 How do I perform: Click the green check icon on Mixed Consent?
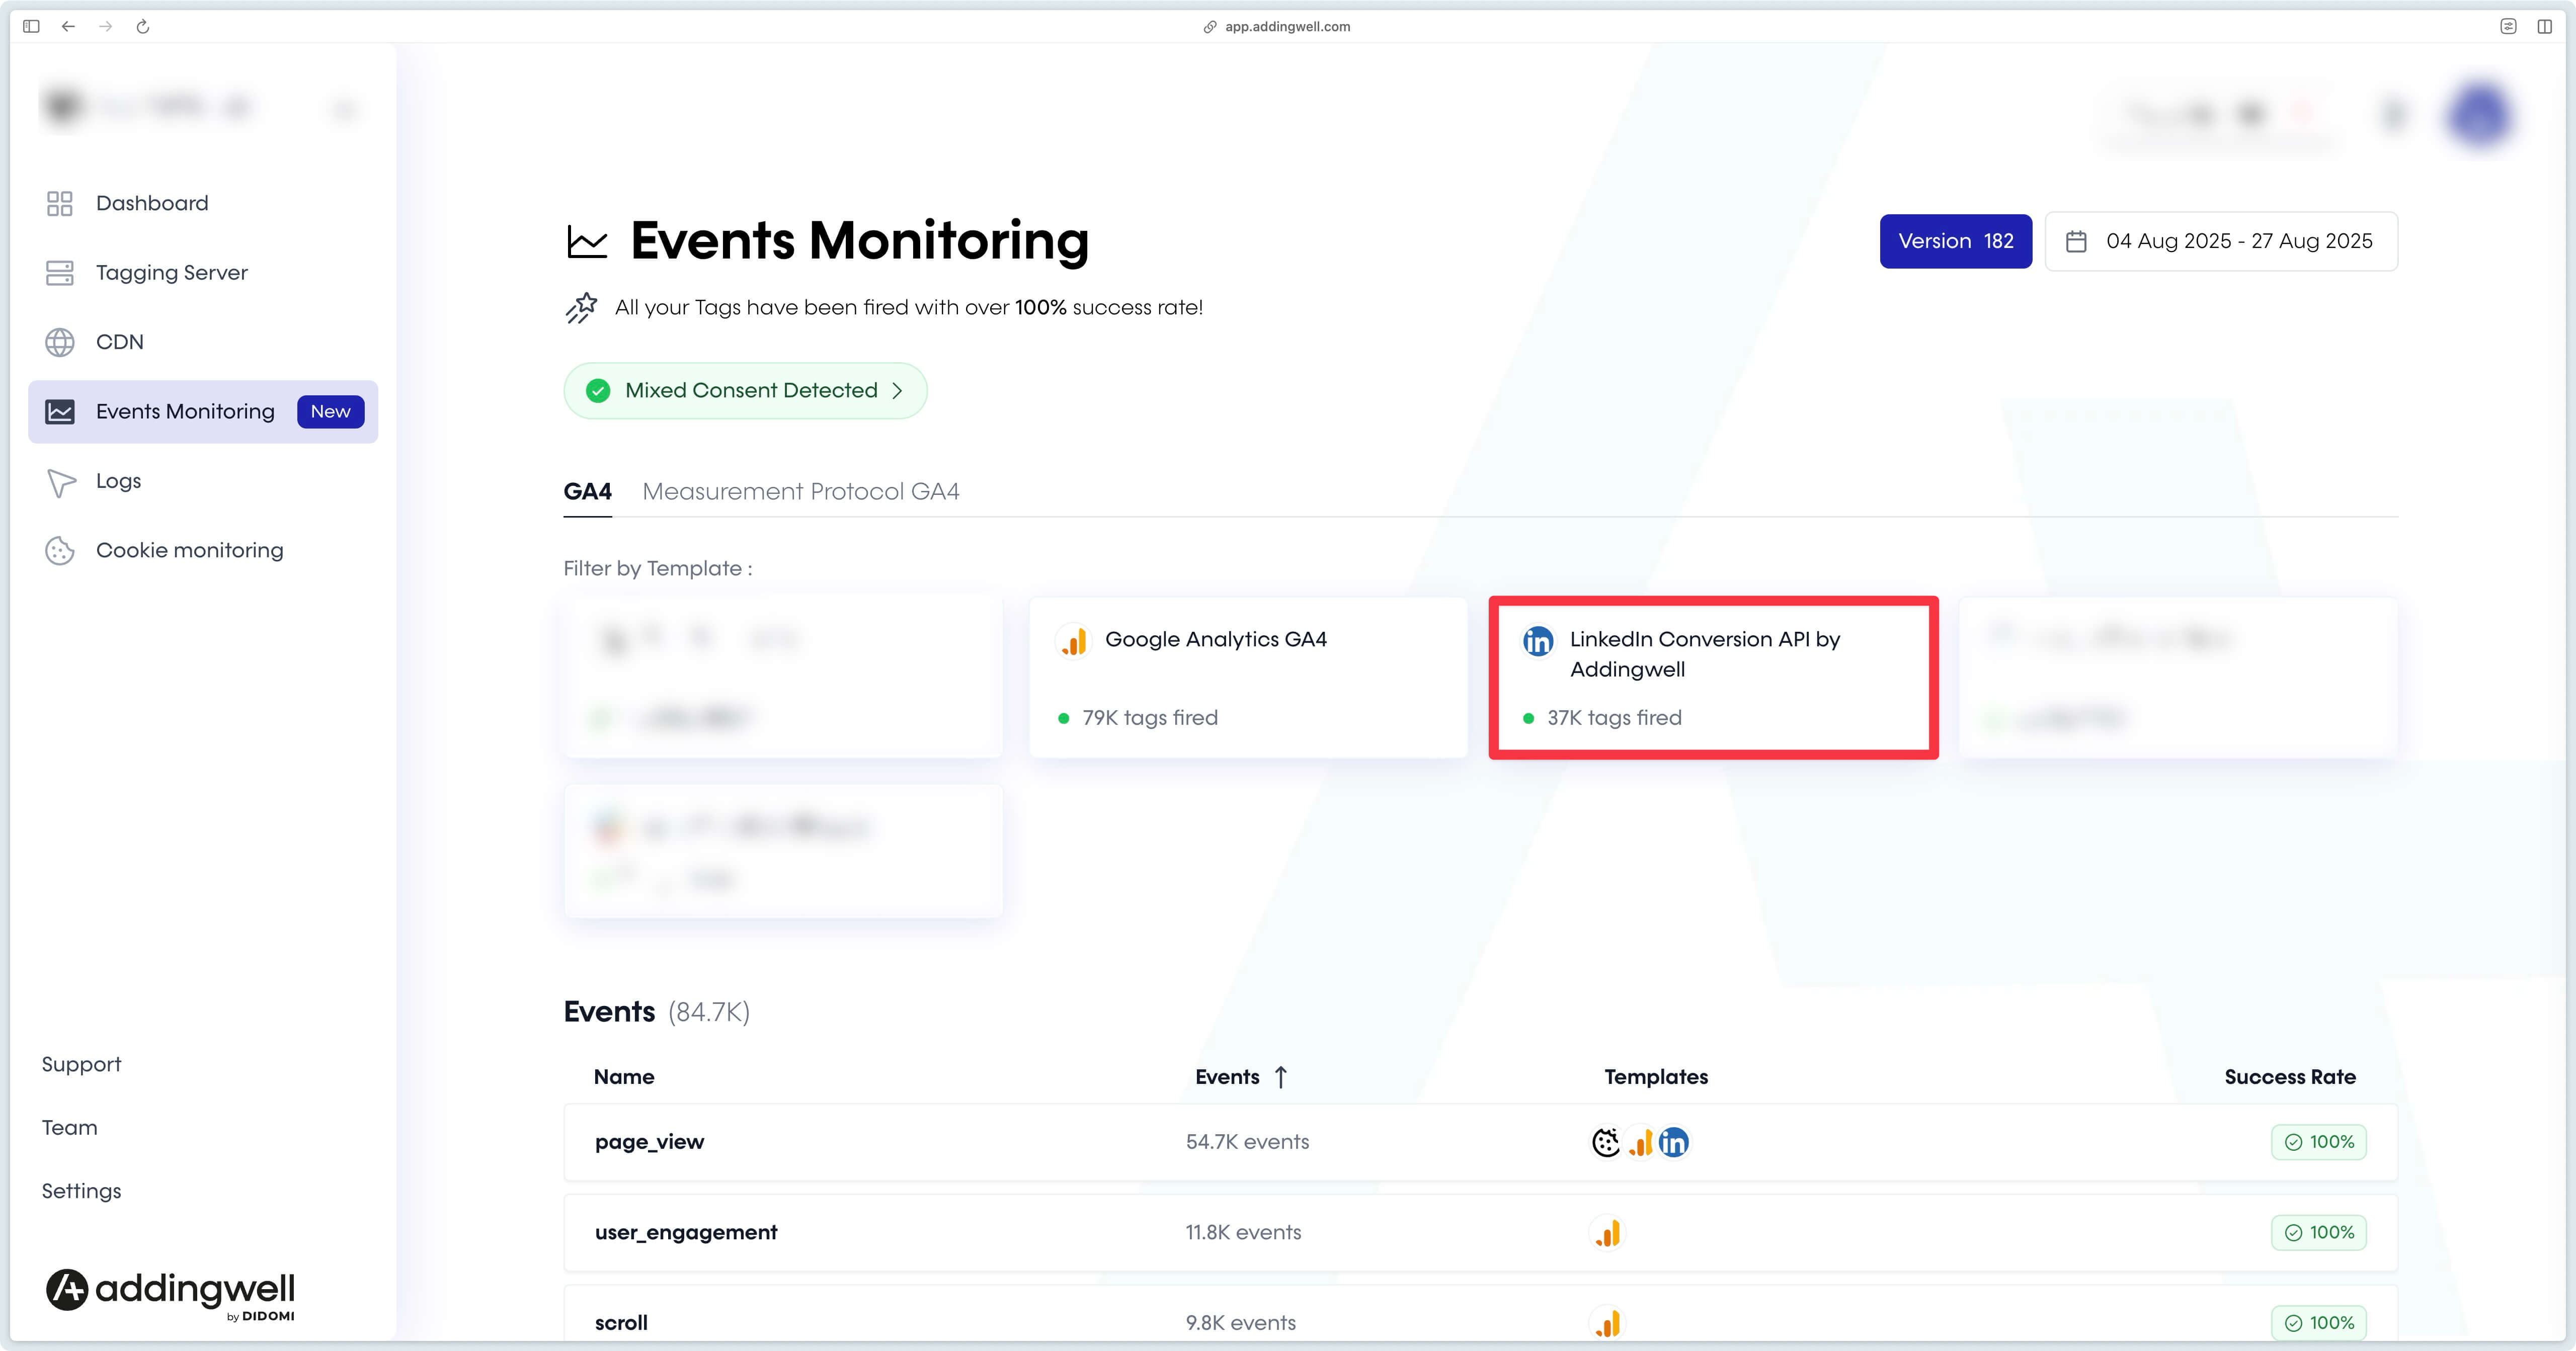(598, 391)
